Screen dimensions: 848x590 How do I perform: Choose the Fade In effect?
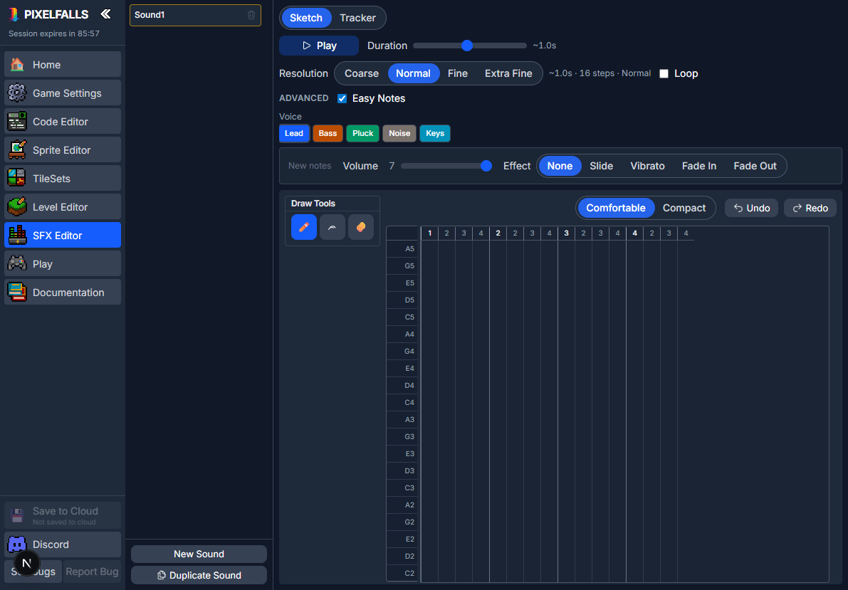698,166
